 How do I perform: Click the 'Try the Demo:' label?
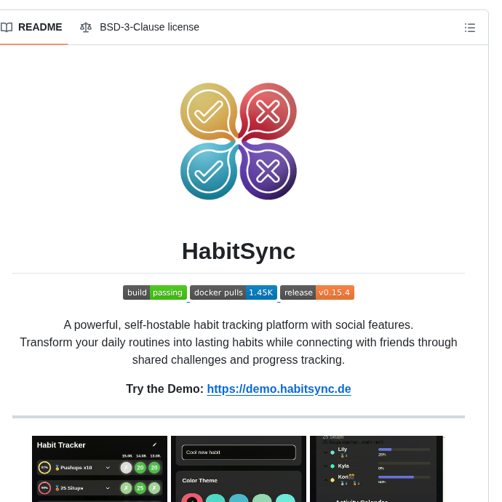(x=165, y=389)
